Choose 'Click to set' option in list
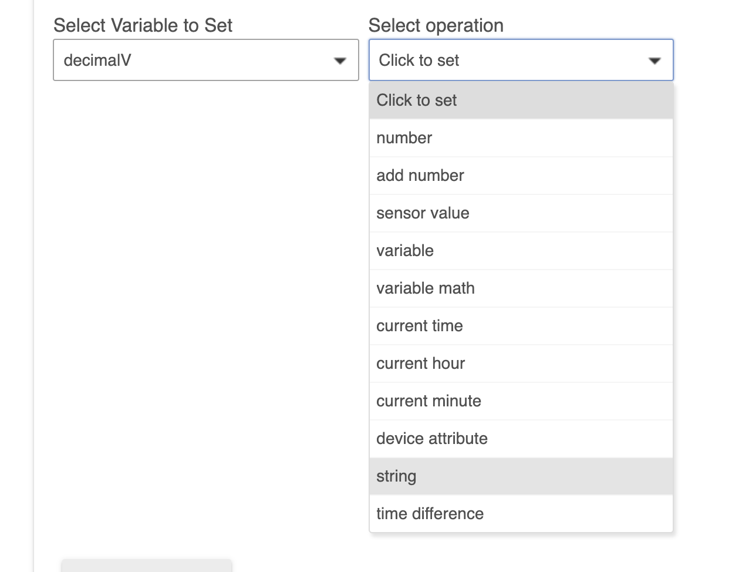749x572 pixels. coord(521,100)
